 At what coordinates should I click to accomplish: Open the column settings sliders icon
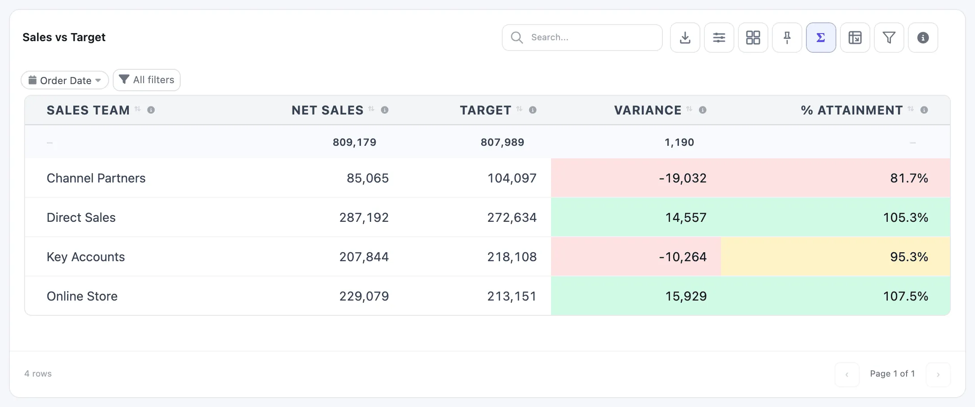click(x=719, y=38)
